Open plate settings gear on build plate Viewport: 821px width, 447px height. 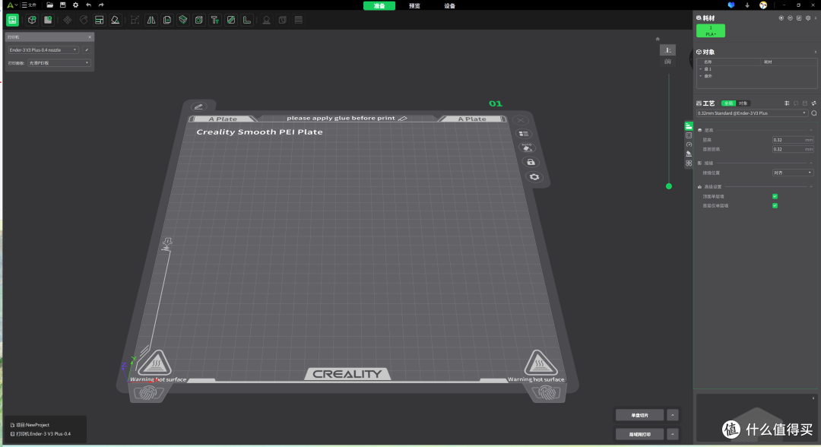pos(534,177)
